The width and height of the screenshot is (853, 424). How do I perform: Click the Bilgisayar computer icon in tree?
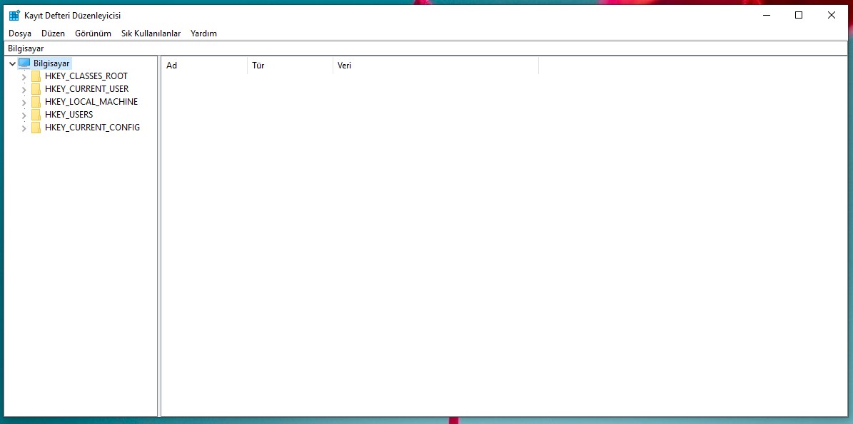[25, 63]
